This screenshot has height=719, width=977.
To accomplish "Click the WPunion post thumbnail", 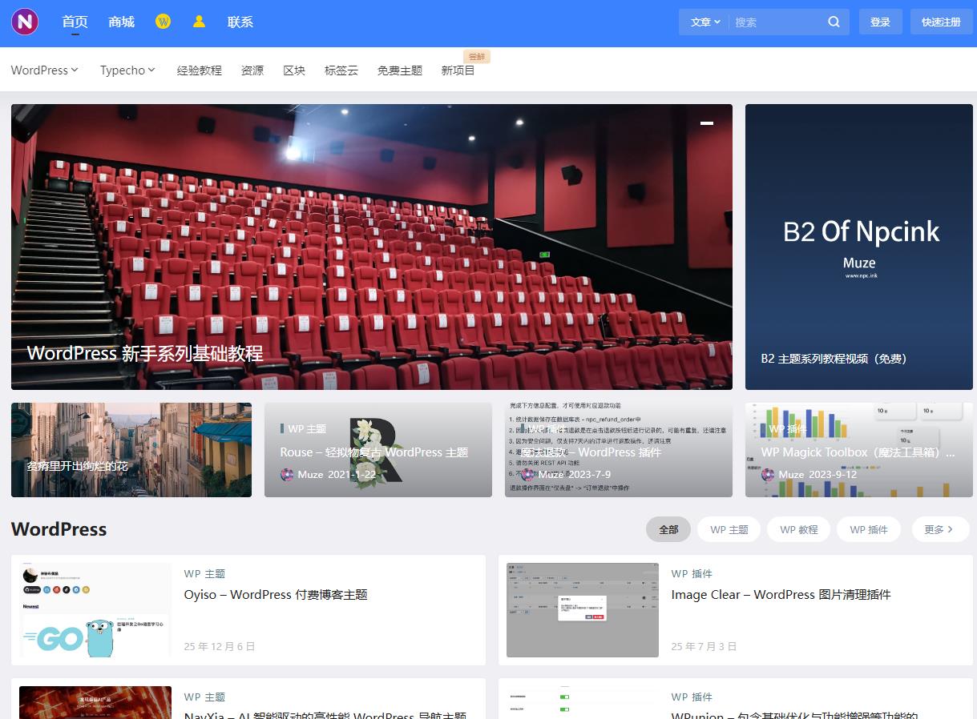I will click(x=583, y=702).
